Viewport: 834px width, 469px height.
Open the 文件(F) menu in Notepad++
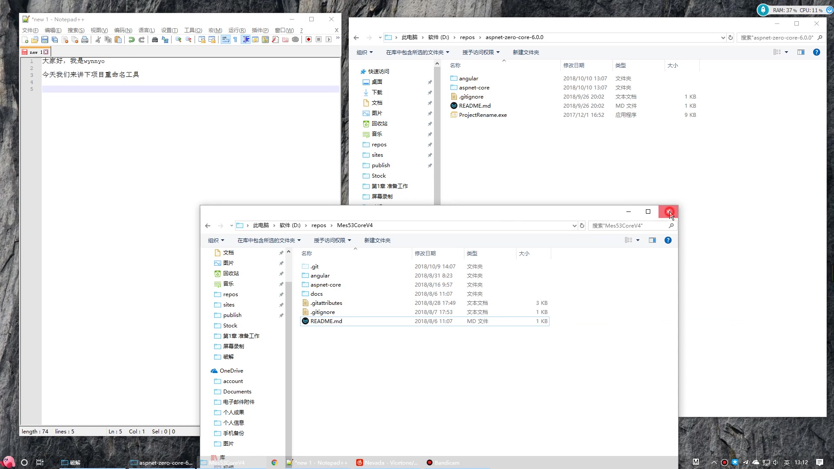tap(30, 30)
